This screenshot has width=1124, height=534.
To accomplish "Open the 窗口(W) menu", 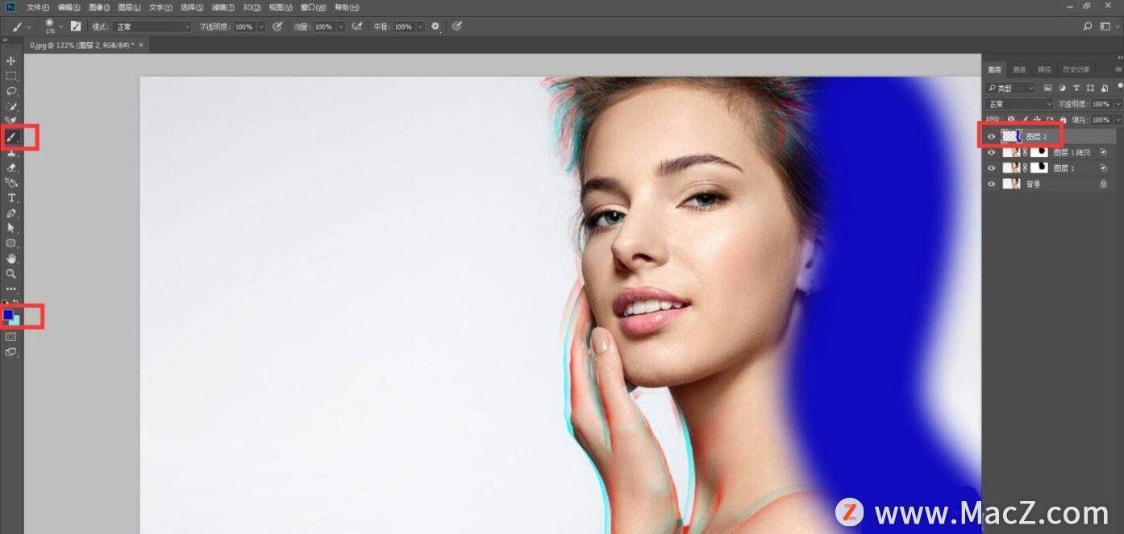I will coord(314,7).
